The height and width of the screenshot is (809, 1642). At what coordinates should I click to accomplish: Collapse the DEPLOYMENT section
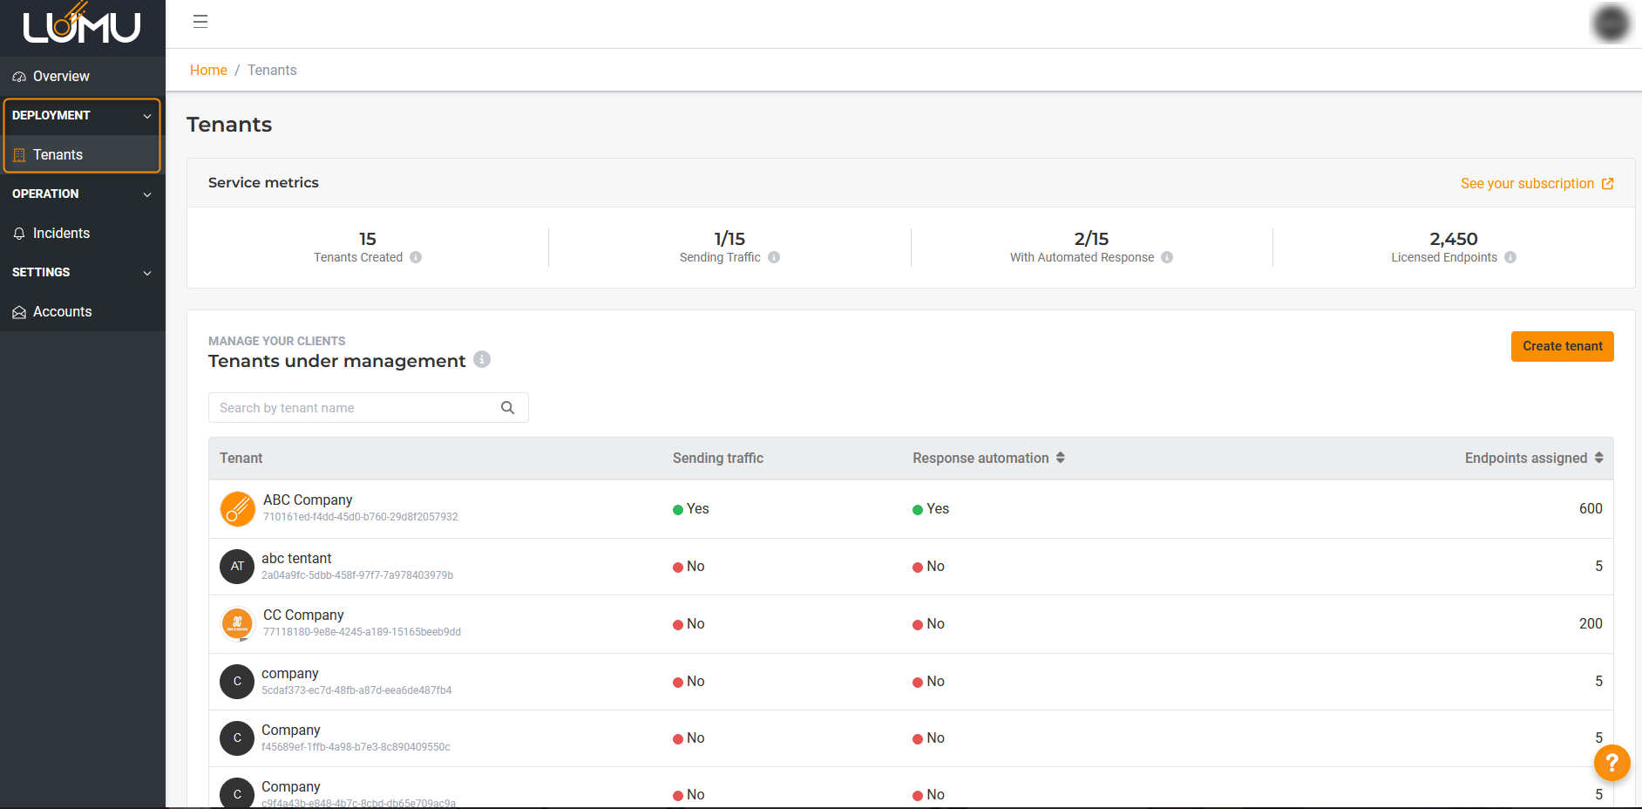click(x=147, y=116)
